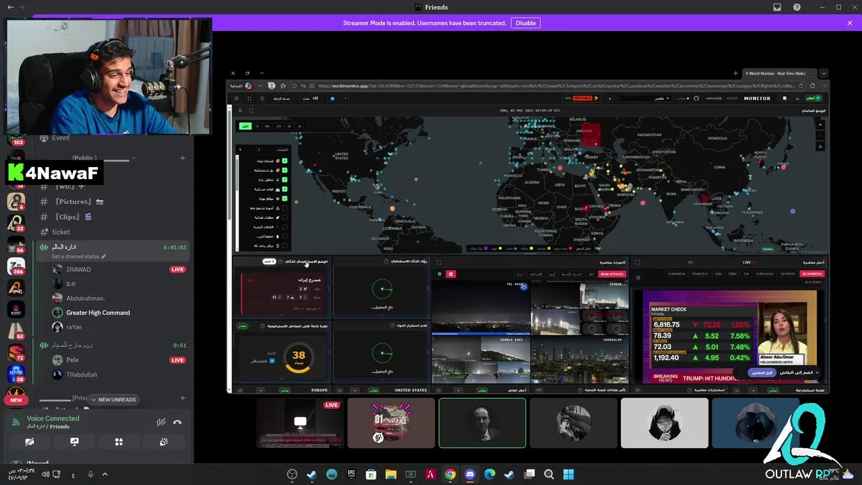Toggle fifth map layer checkbox
The width and height of the screenshot is (862, 485).
285,199
